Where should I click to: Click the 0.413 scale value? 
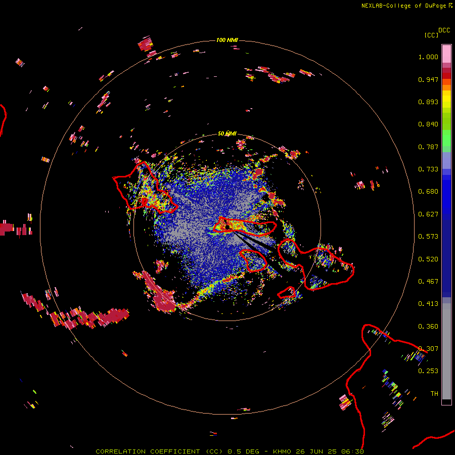(428, 304)
